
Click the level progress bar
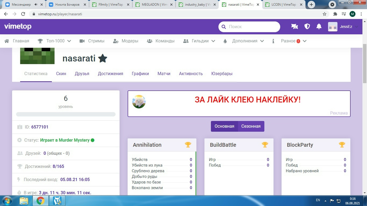(66, 114)
